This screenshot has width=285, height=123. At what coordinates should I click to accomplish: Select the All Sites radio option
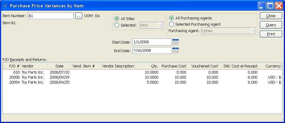pyautogui.click(x=117, y=19)
